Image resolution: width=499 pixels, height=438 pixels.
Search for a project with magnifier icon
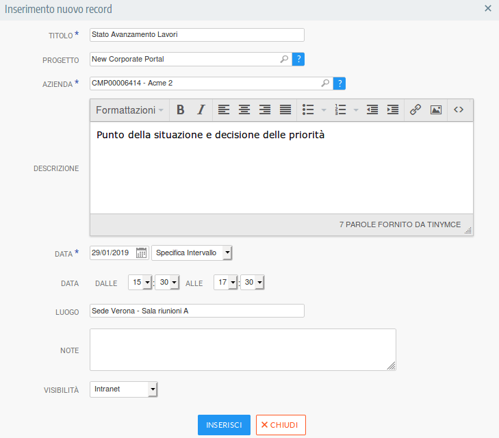click(x=284, y=60)
